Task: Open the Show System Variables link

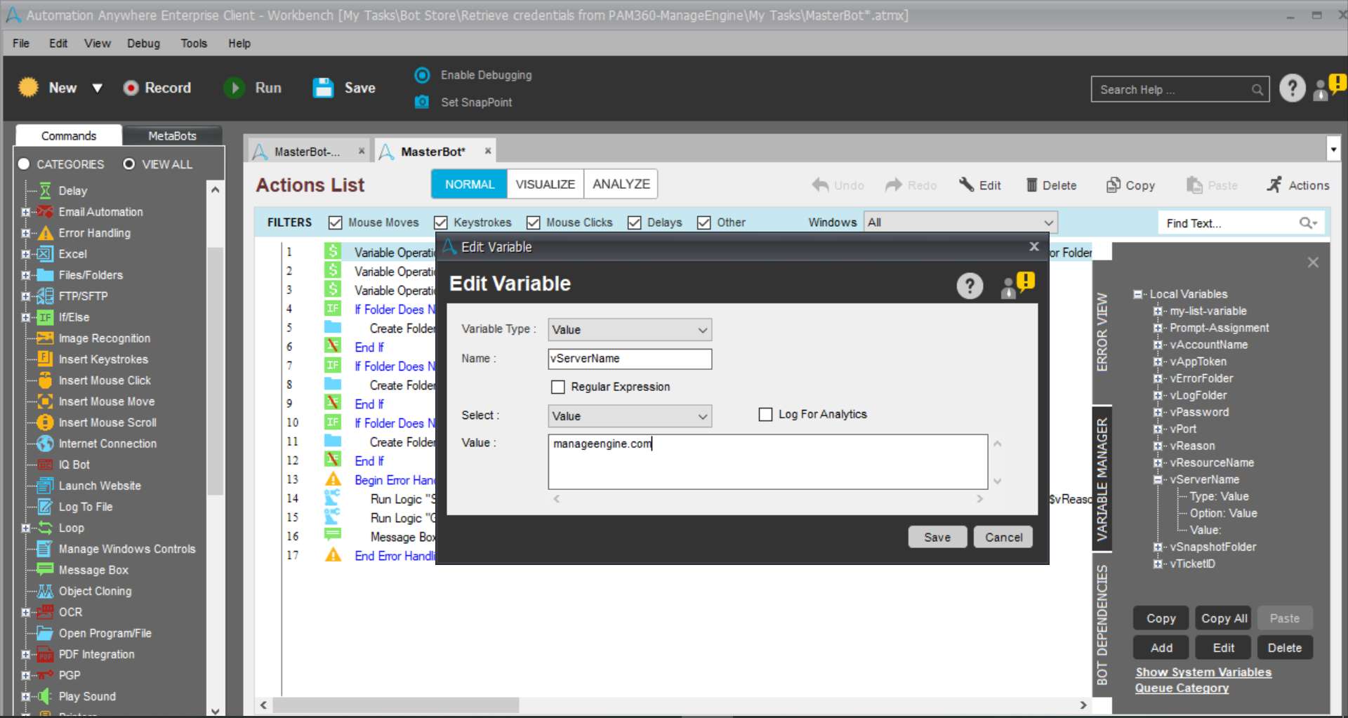Action: pyautogui.click(x=1203, y=672)
